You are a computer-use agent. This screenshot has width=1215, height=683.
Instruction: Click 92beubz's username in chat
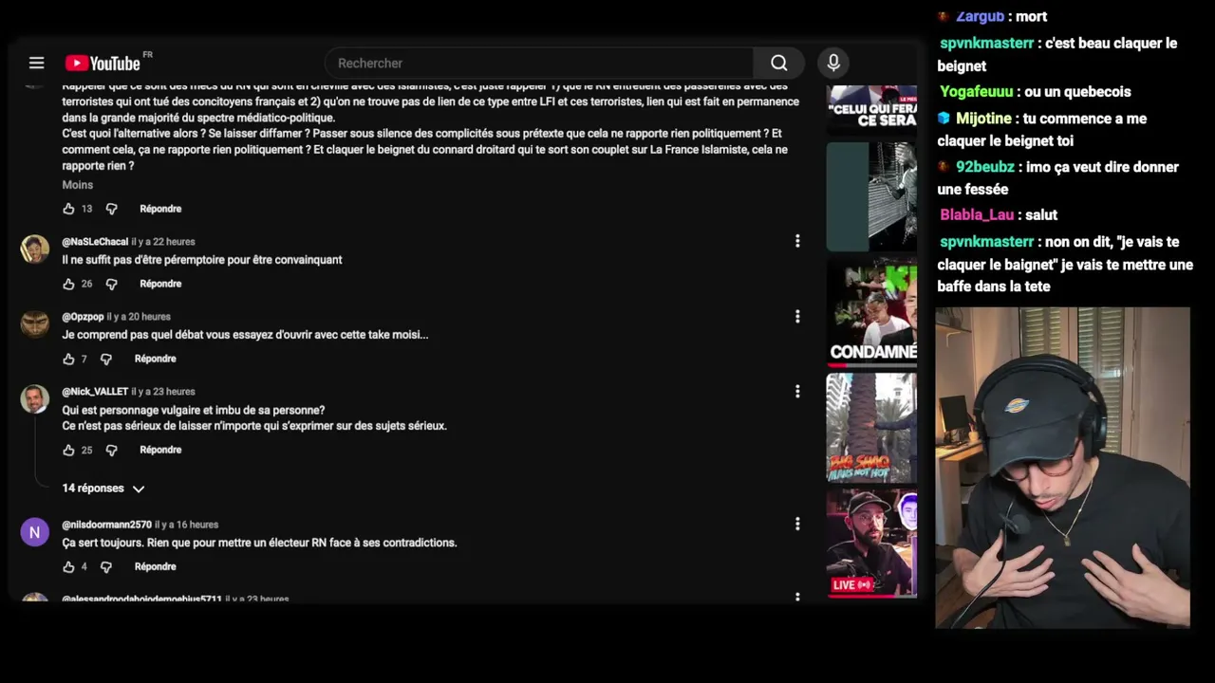985,167
